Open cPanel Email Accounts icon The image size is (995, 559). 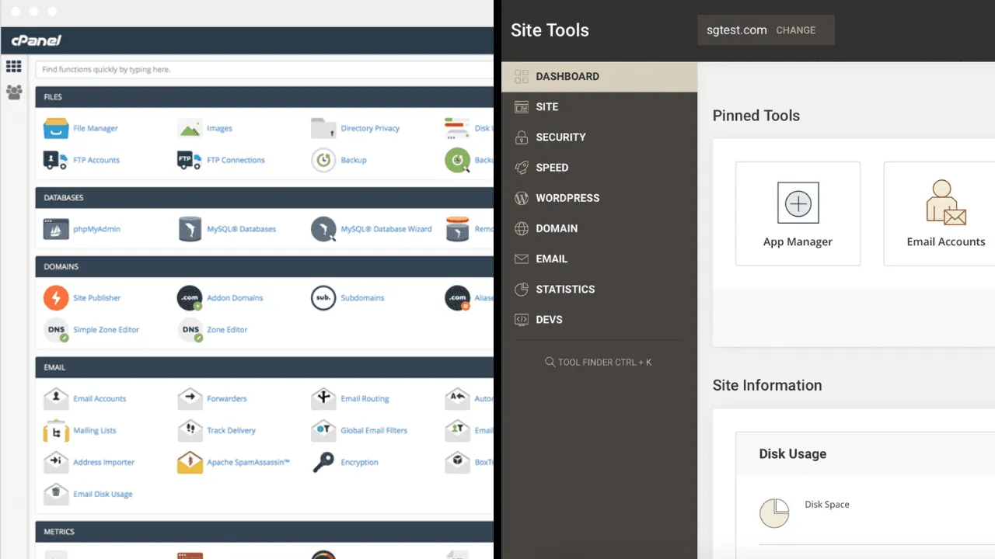[56, 398]
